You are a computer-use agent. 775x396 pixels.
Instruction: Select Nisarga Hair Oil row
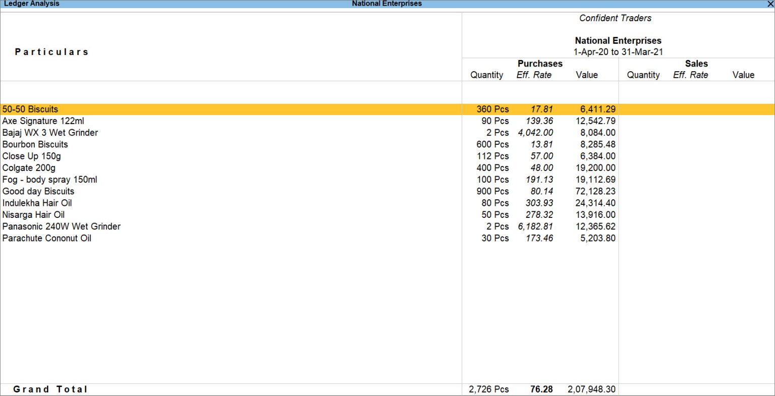pos(33,215)
